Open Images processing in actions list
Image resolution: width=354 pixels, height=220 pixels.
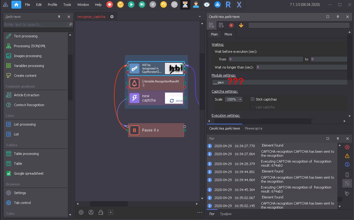(27, 56)
